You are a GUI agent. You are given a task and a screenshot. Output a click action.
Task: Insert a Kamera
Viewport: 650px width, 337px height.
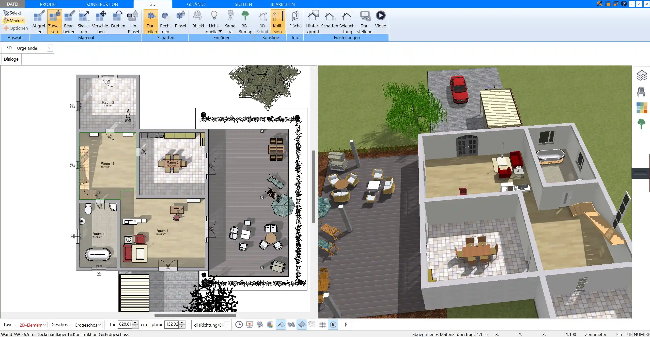pyautogui.click(x=230, y=22)
